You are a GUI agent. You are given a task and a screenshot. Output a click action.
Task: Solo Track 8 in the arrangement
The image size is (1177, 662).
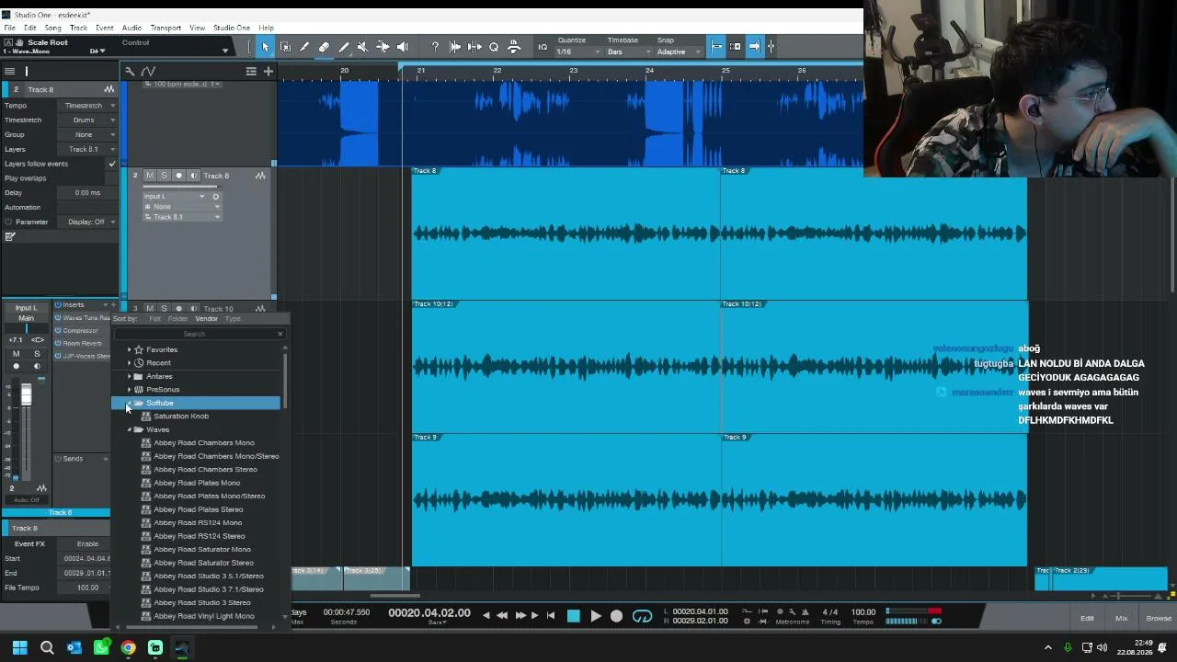pos(165,176)
